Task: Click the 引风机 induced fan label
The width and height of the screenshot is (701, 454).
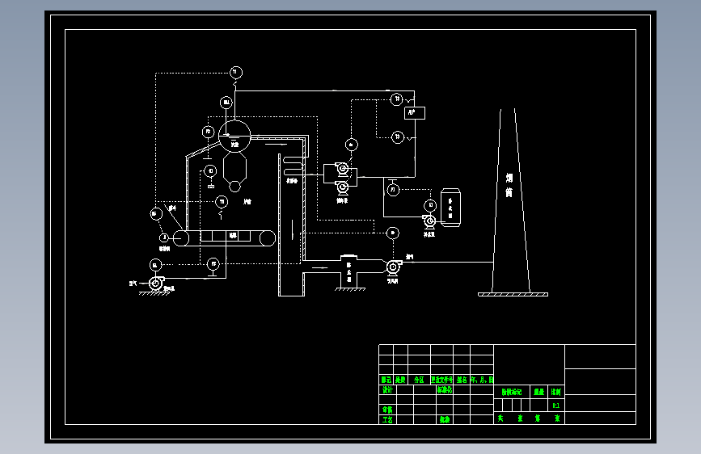Action: click(x=392, y=281)
